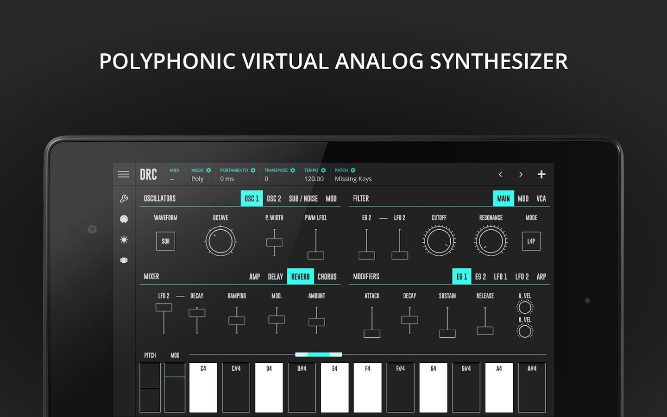Open the mixer REVERB tab

point(301,277)
